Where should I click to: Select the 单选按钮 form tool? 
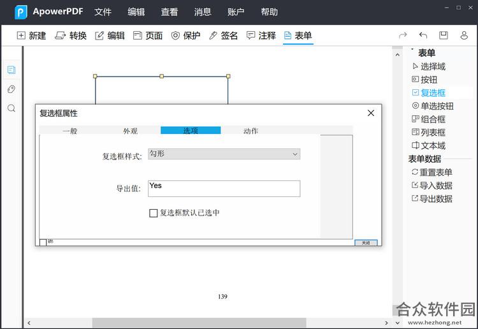coord(433,106)
